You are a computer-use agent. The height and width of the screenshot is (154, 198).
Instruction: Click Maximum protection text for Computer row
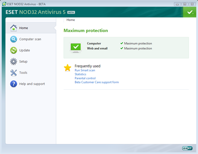pyautogui.click(x=138, y=44)
